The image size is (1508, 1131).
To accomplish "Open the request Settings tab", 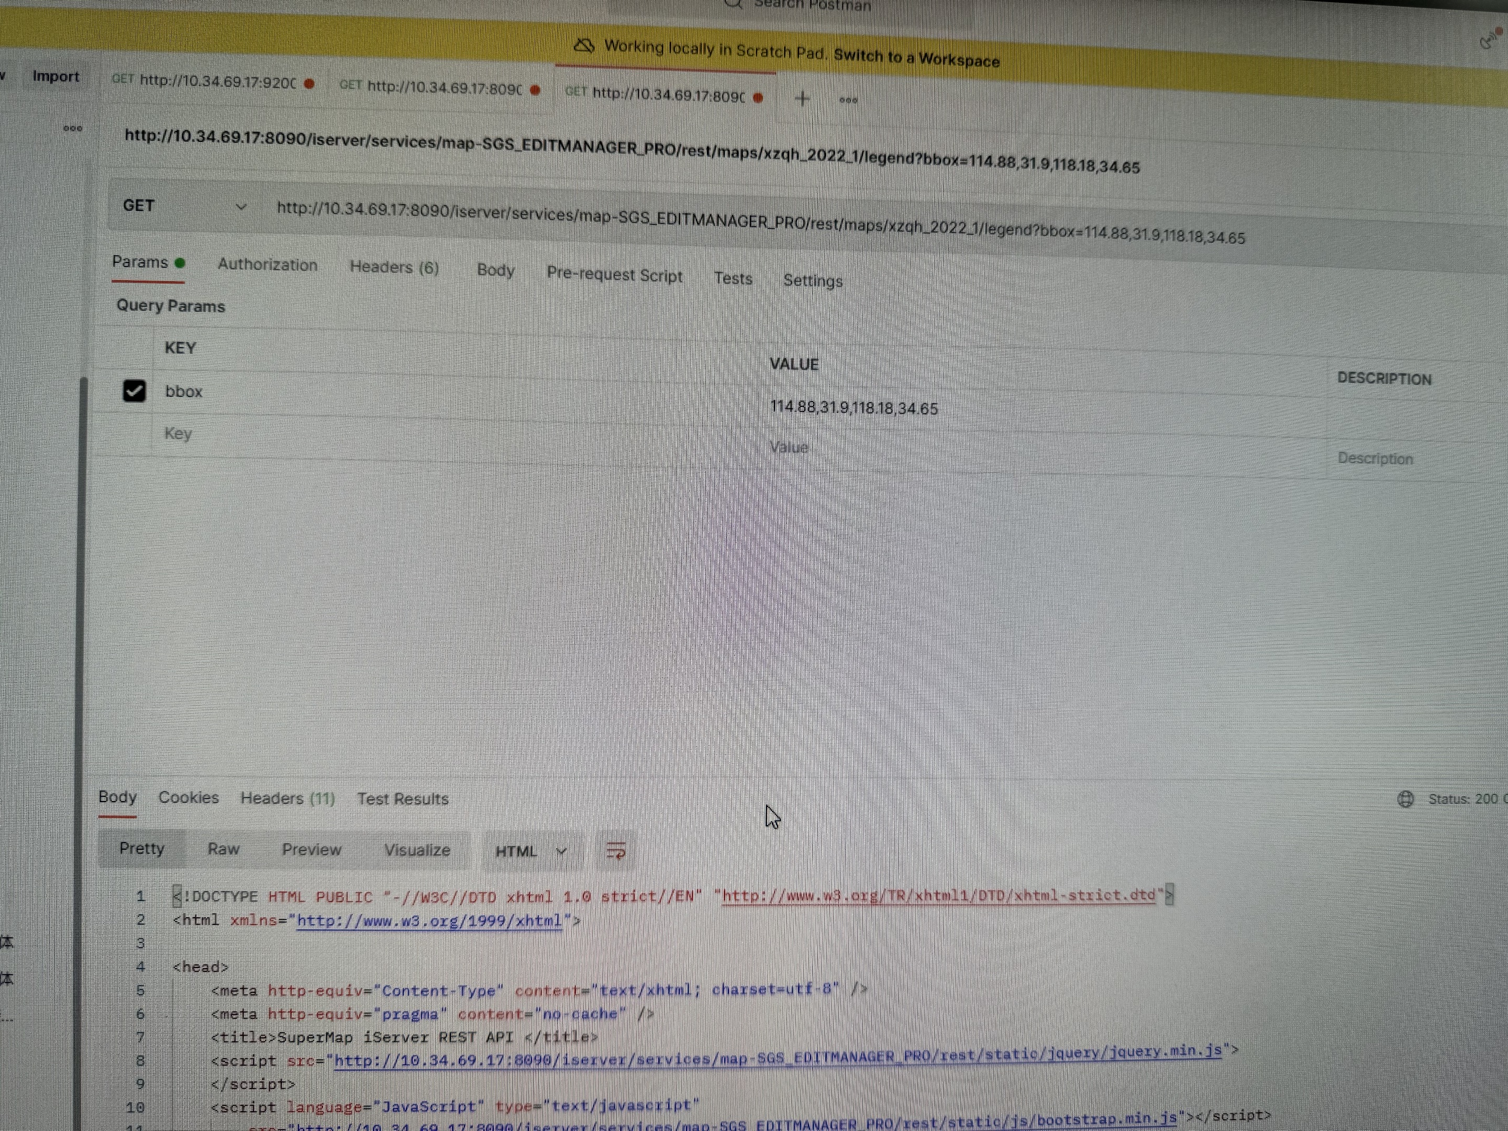I will [813, 280].
